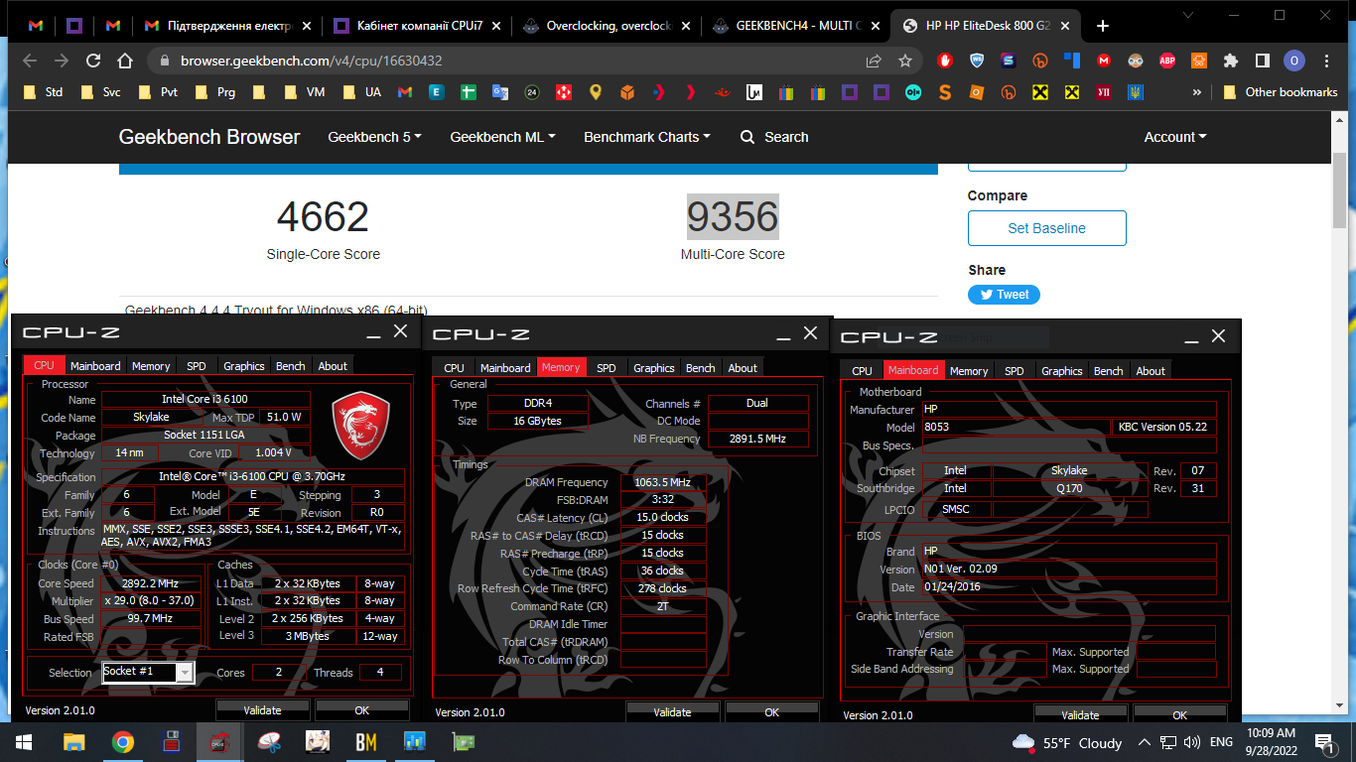This screenshot has width=1356, height=762.
Task: Click the ENG language indicator
Action: tap(1221, 742)
